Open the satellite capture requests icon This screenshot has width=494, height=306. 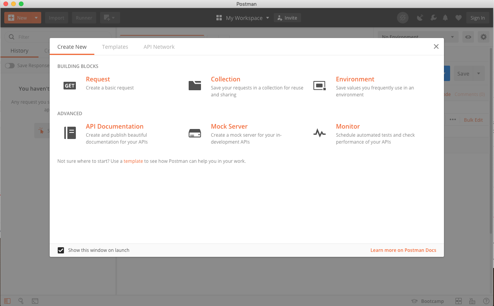click(420, 18)
